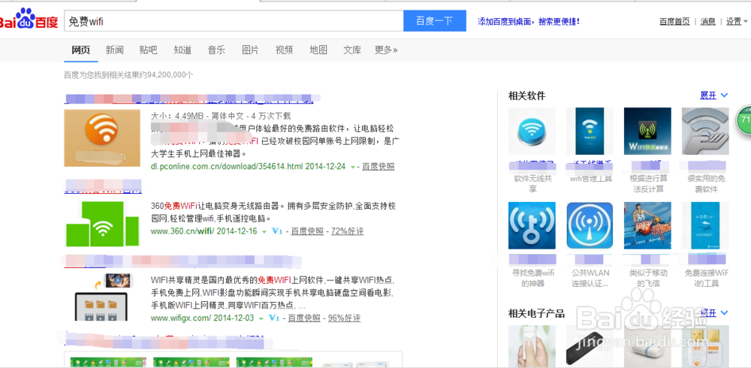
Task: Open 百度快照 for the pconline result
Action: coord(378,166)
